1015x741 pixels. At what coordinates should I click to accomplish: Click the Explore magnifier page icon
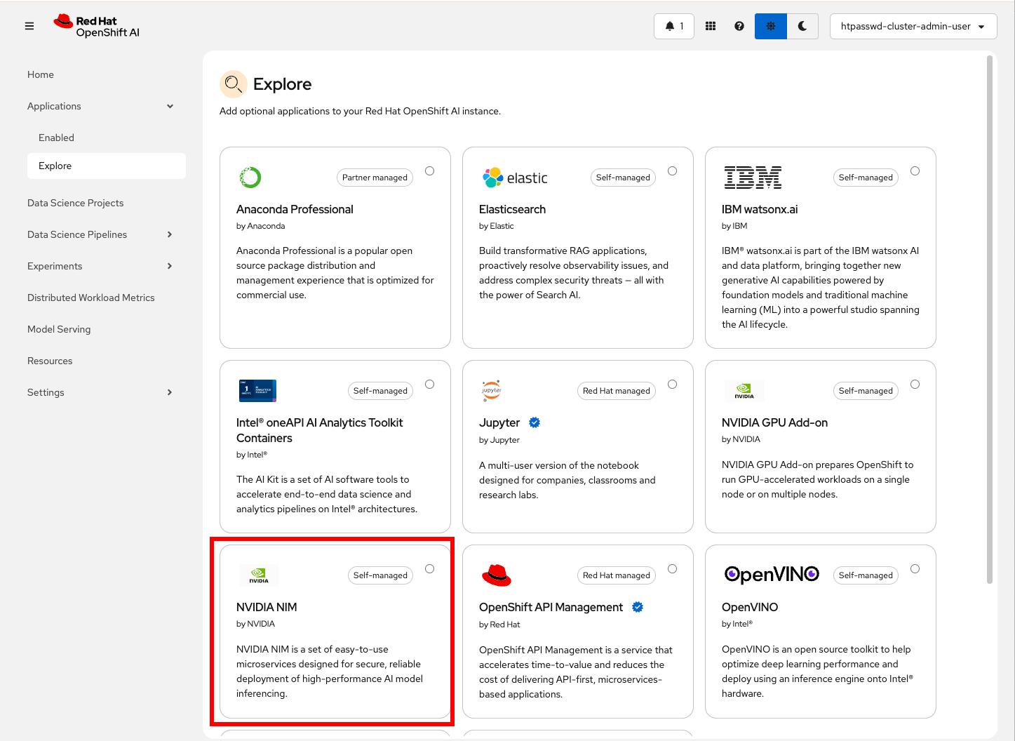(234, 84)
